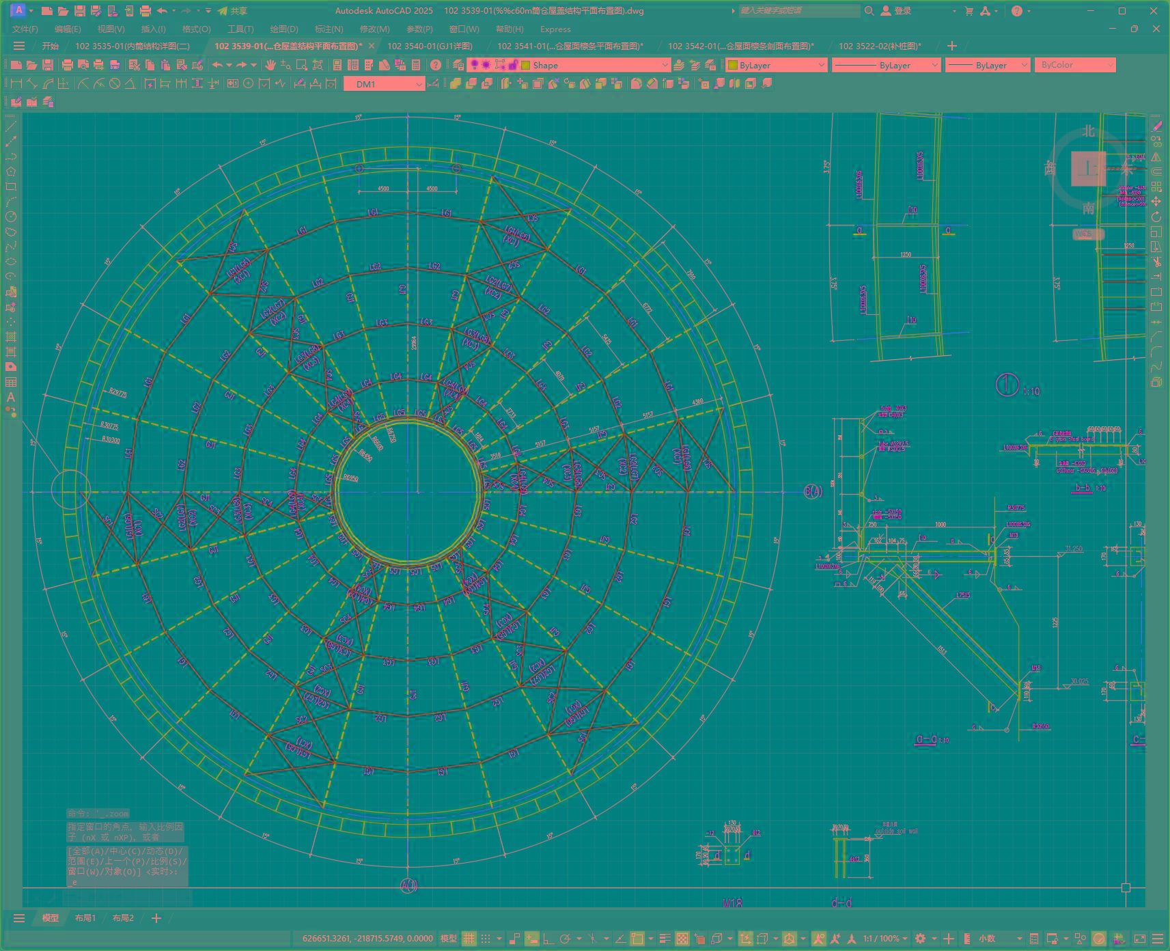Add a new layout with plus button
Image resolution: width=1170 pixels, height=951 pixels.
[x=156, y=918]
